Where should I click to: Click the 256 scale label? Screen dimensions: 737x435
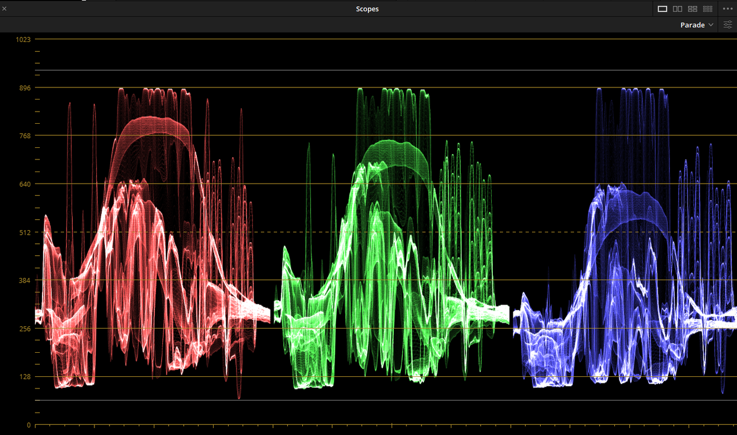[25, 329]
